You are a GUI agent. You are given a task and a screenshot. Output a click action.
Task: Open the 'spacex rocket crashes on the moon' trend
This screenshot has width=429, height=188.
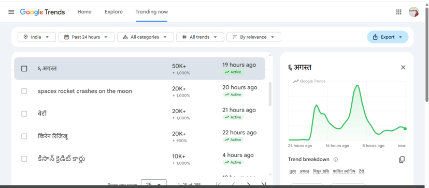[x=85, y=91]
